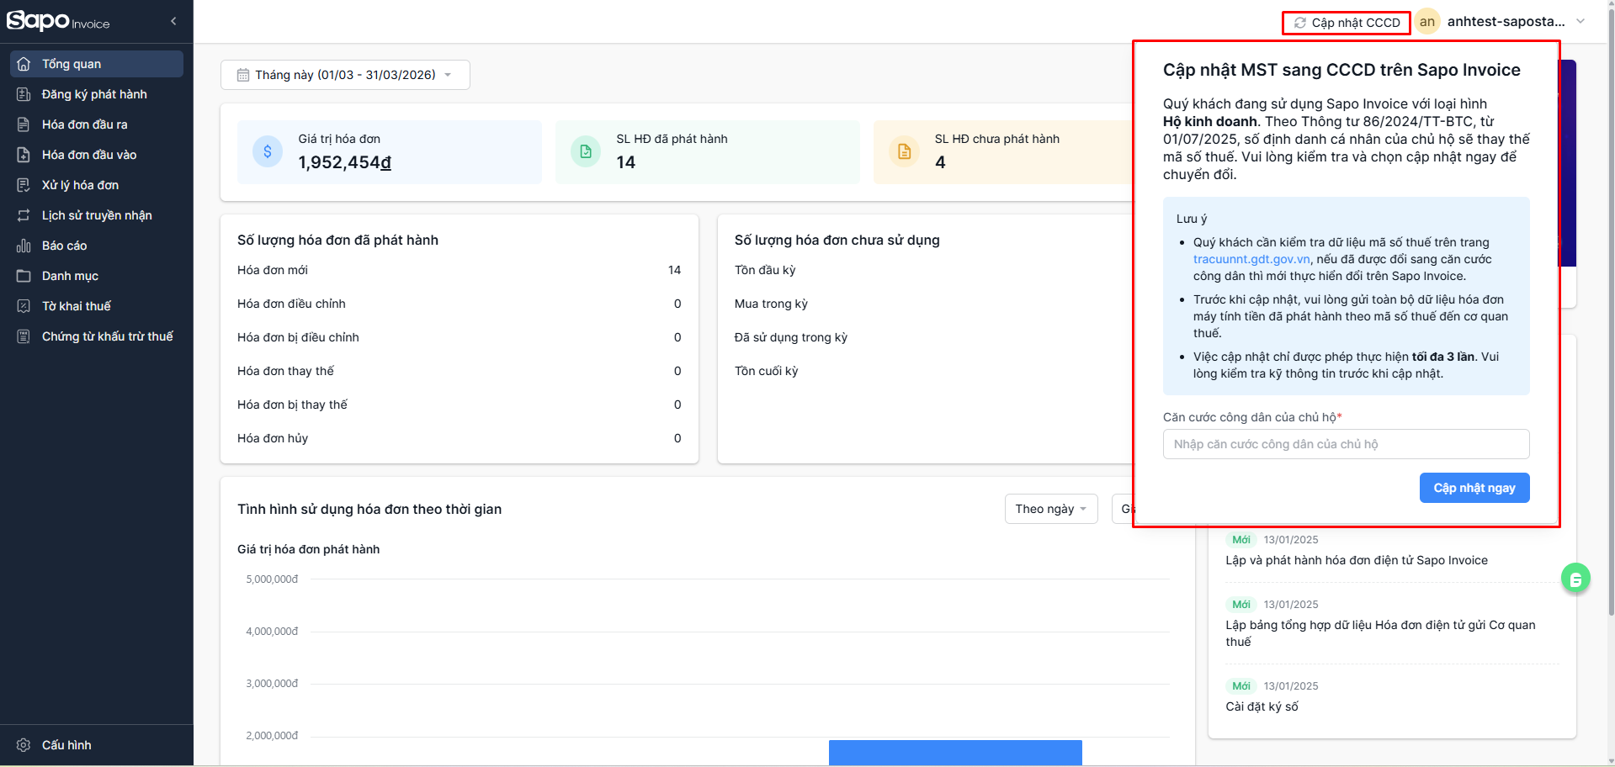Open the Theo ngày dropdown

click(1050, 509)
